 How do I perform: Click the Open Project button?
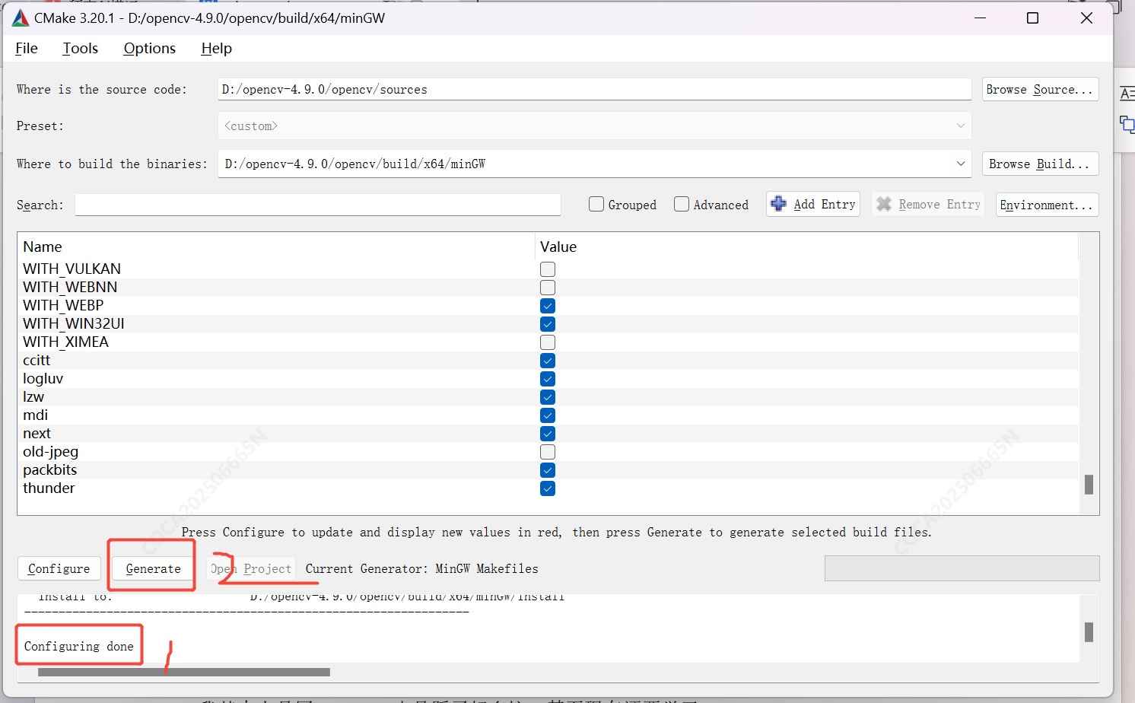[251, 568]
